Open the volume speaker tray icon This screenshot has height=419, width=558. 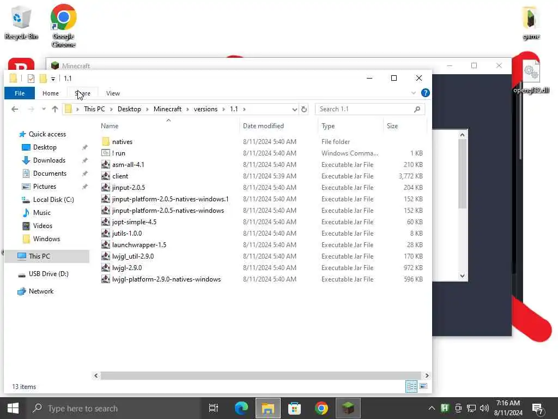click(484, 408)
